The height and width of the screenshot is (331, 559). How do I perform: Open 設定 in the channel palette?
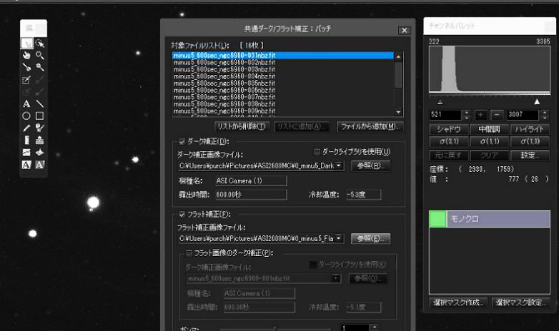[530, 156]
